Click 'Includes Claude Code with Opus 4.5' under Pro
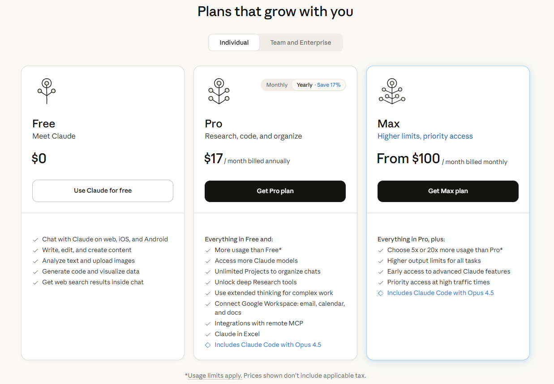 268,345
